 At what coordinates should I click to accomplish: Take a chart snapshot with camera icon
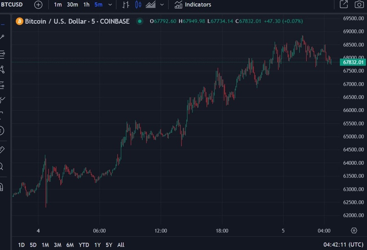point(359,4)
